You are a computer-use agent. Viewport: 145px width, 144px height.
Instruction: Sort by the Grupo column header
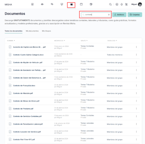(84, 41)
